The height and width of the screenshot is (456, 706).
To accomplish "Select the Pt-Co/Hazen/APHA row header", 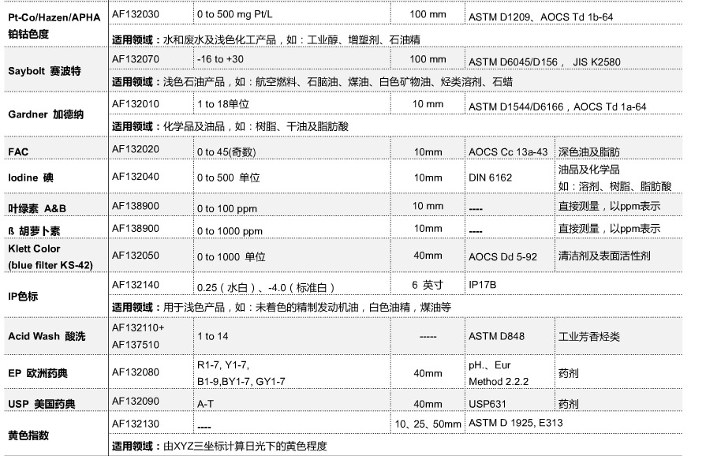I will coord(54,26).
